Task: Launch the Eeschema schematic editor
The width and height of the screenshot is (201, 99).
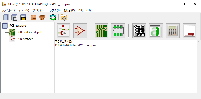Action: pyautogui.click(x=63, y=31)
